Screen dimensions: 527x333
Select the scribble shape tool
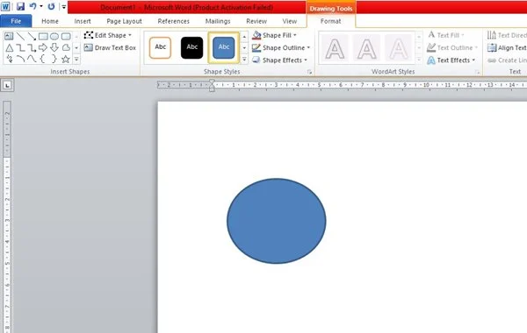9,59
